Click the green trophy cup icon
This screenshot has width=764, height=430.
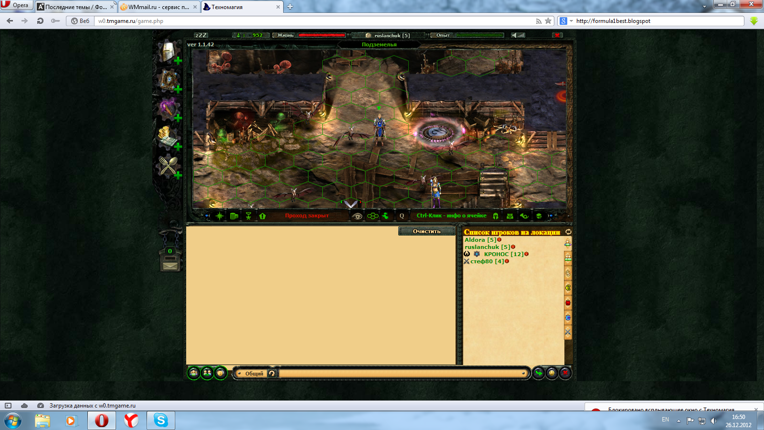(x=248, y=216)
